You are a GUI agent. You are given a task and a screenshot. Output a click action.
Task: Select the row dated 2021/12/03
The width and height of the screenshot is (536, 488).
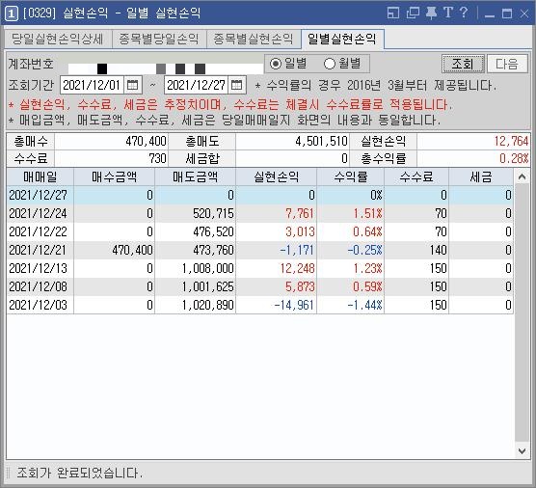coord(259,305)
